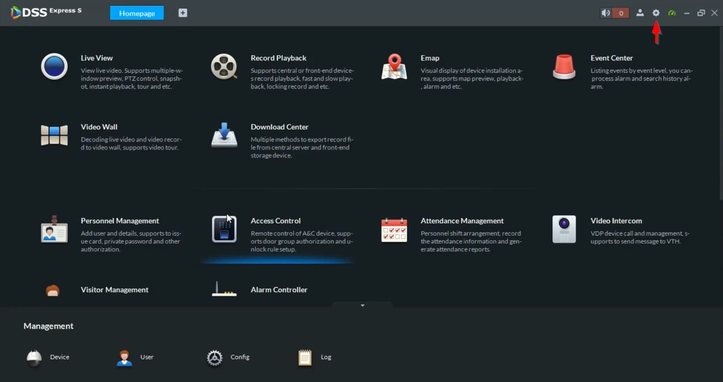Click the Download Center description text

(302, 147)
